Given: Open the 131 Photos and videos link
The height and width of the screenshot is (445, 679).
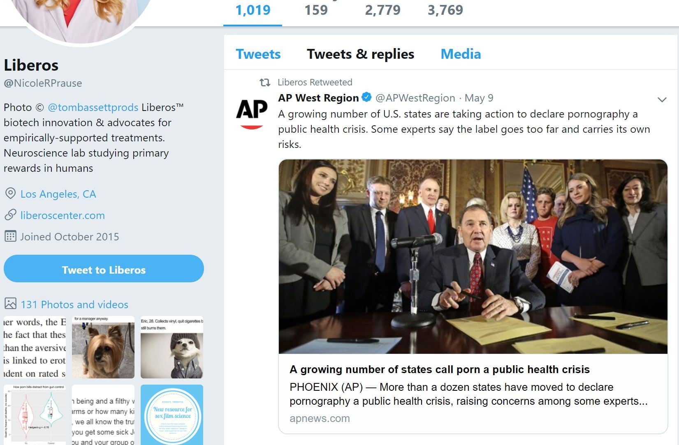Looking at the screenshot, I should 74,304.
